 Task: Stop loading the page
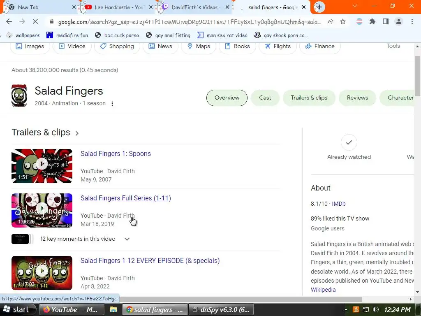35,21
